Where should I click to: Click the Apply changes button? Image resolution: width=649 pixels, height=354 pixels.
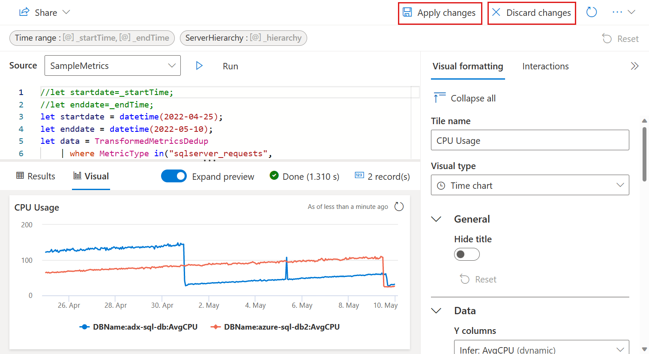tap(440, 13)
